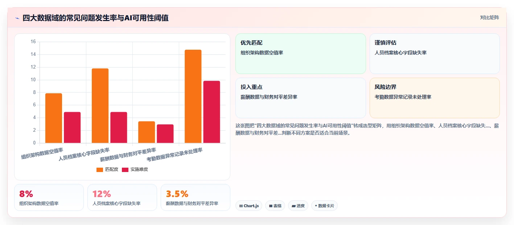Click the orange bar for 考勤数据异常记录未处理率
Image resolution: width=514 pixels, height=225 pixels.
click(193, 96)
